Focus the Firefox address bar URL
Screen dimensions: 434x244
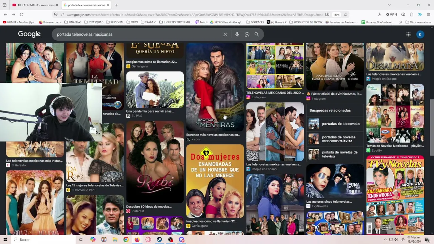(x=195, y=15)
